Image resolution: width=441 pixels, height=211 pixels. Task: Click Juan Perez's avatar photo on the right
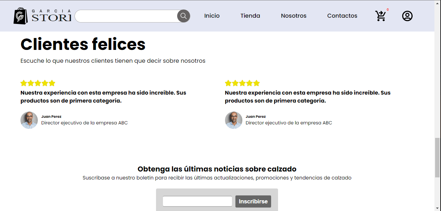(x=234, y=120)
